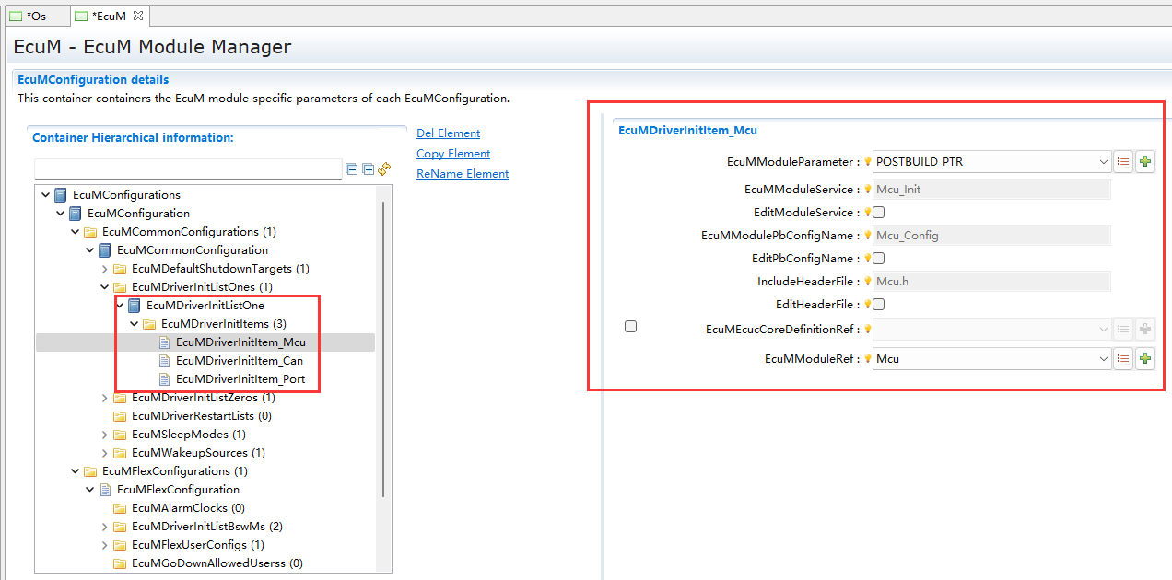Switch to the Os tab
This screenshot has width=1172, height=580.
pos(35,16)
